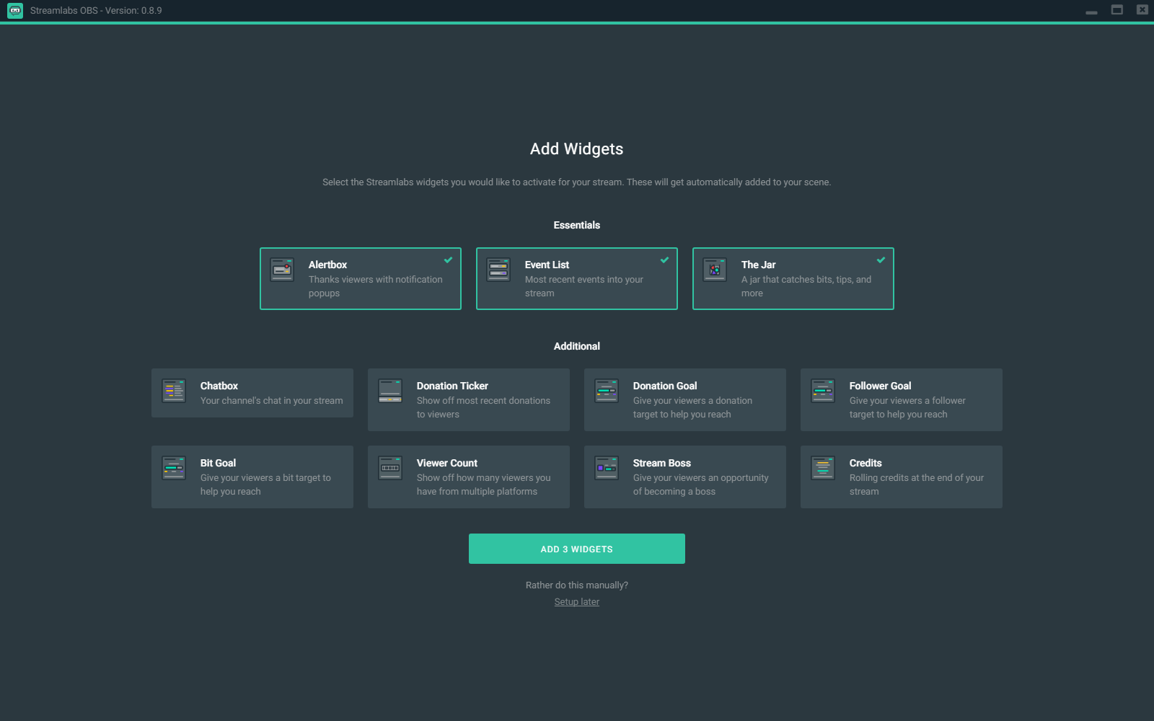Click 'Give your viewers a donation target' description

click(692, 407)
